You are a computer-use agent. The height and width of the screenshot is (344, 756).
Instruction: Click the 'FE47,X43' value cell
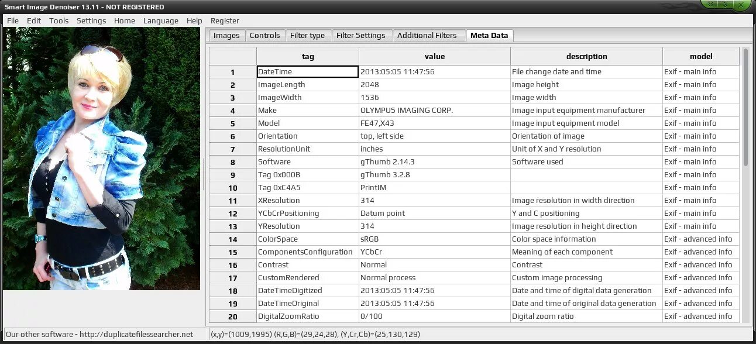click(x=435, y=123)
